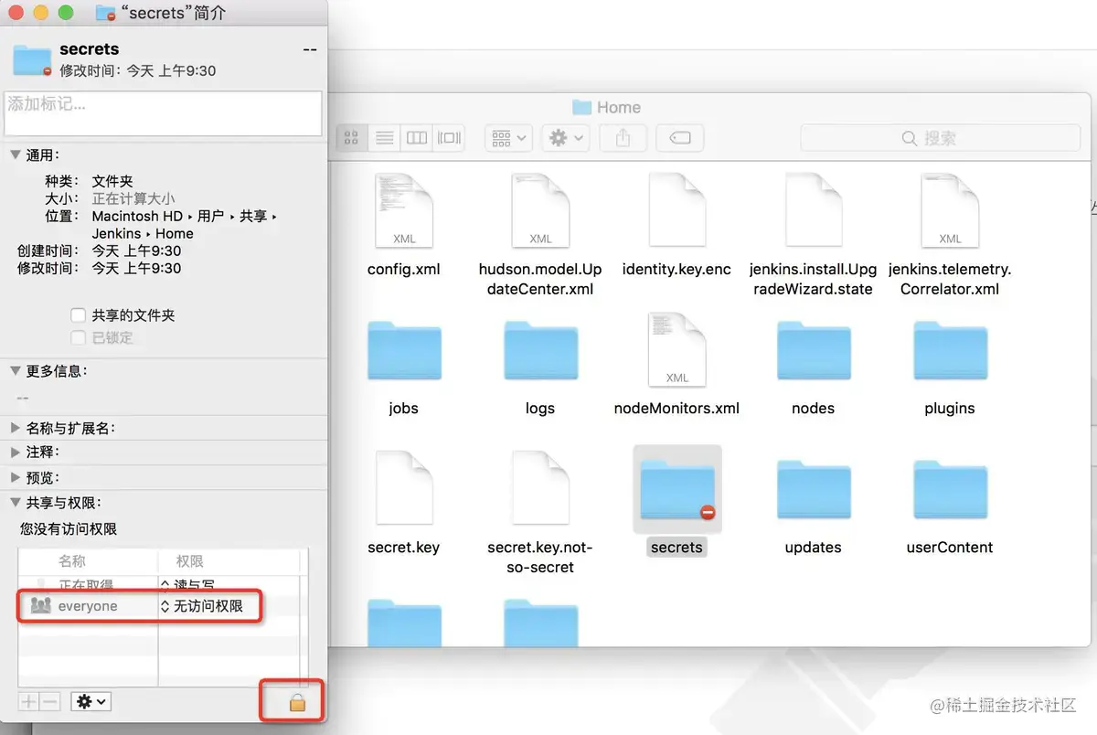
Task: Select the updates folder
Action: pos(813,490)
